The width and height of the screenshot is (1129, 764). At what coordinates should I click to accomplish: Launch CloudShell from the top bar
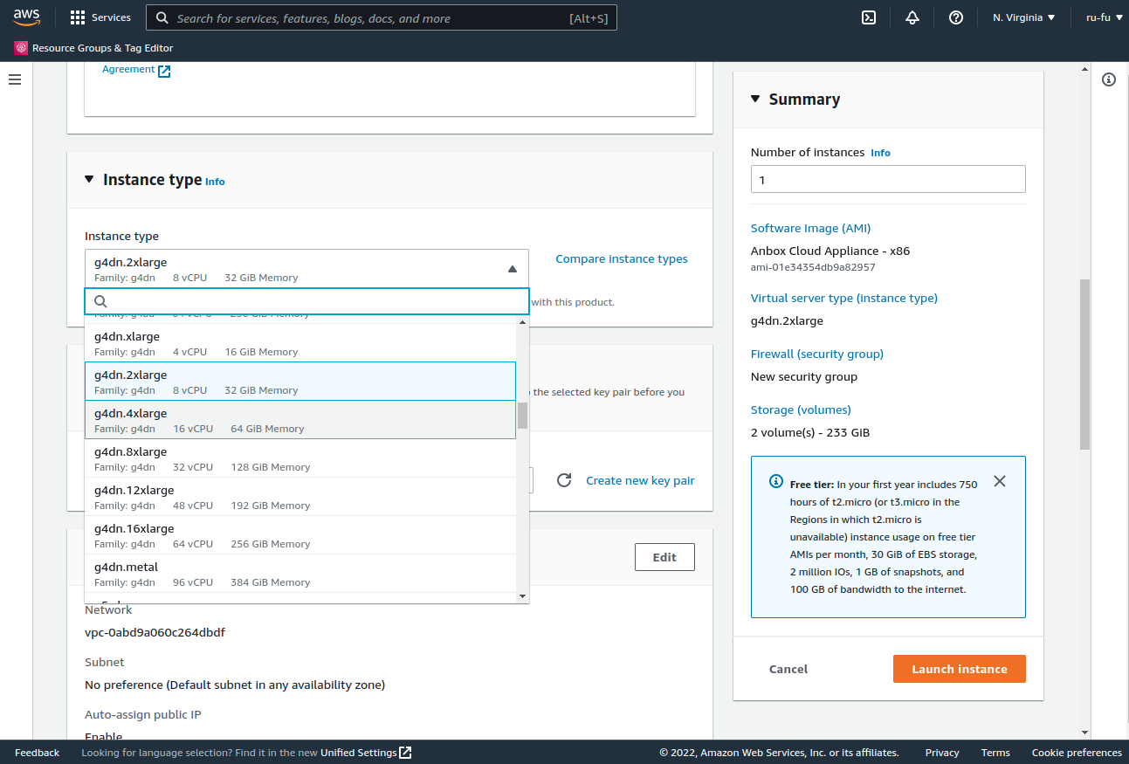869,17
